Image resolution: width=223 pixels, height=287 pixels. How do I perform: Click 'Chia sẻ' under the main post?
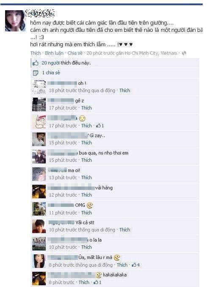(x=75, y=53)
